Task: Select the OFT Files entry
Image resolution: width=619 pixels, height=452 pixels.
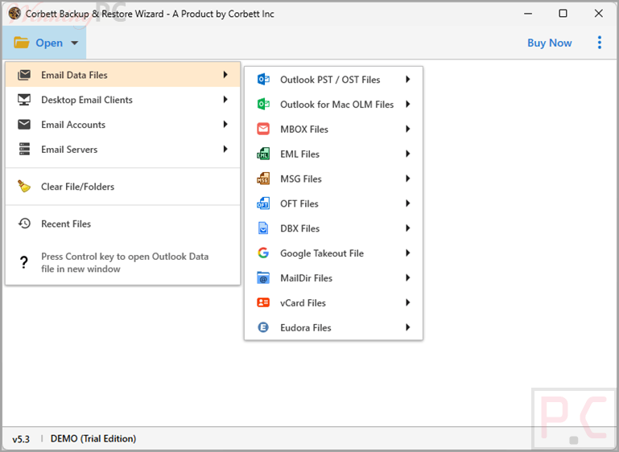Action: (333, 203)
